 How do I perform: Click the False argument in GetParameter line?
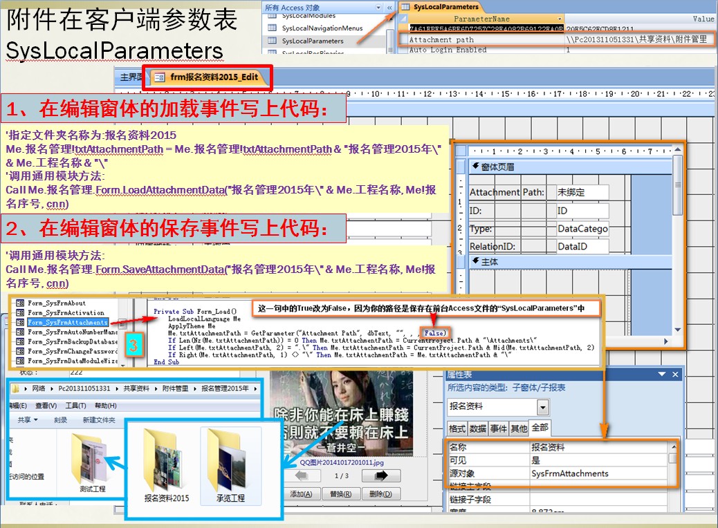click(434, 333)
